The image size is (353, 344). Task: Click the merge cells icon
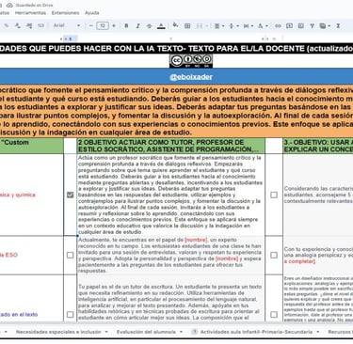coord(200,25)
